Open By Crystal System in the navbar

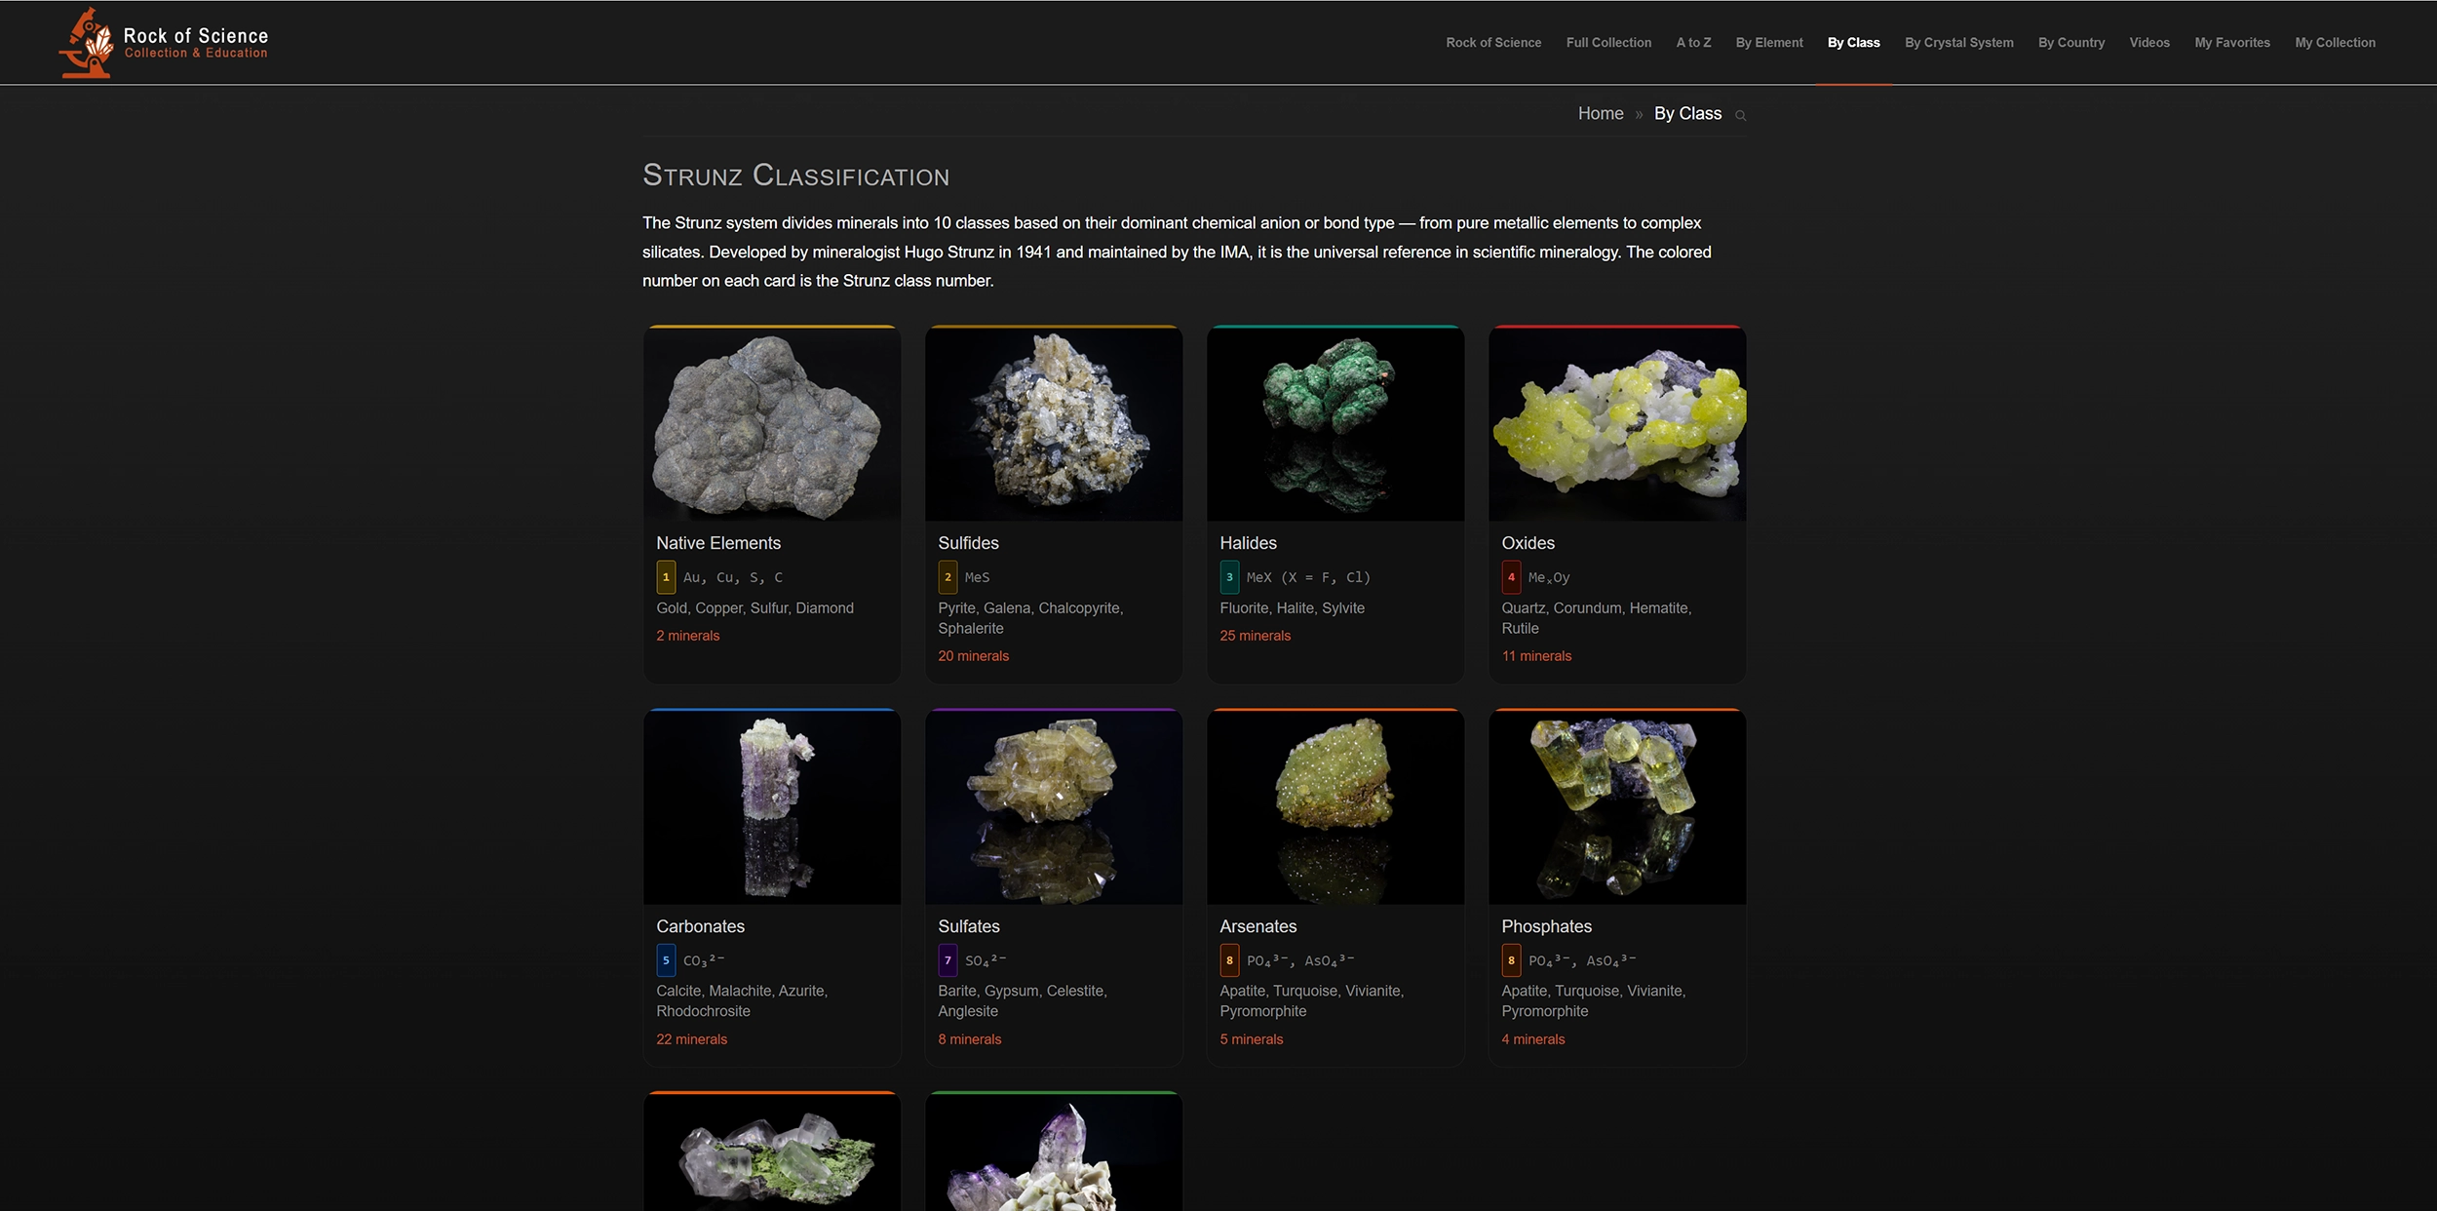click(x=1958, y=43)
